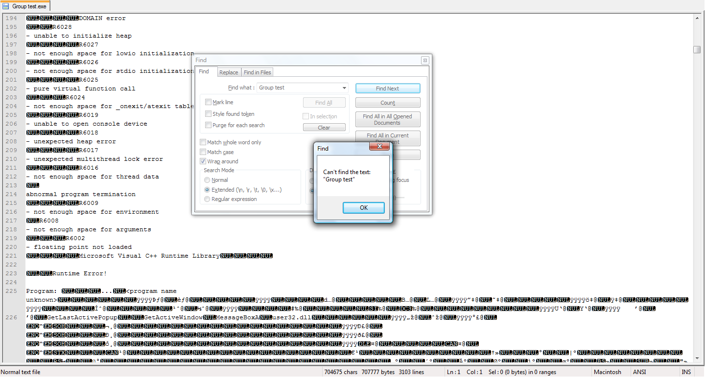Toggle the Style found token checkbox
Image resolution: width=705 pixels, height=377 pixels.
(209, 114)
